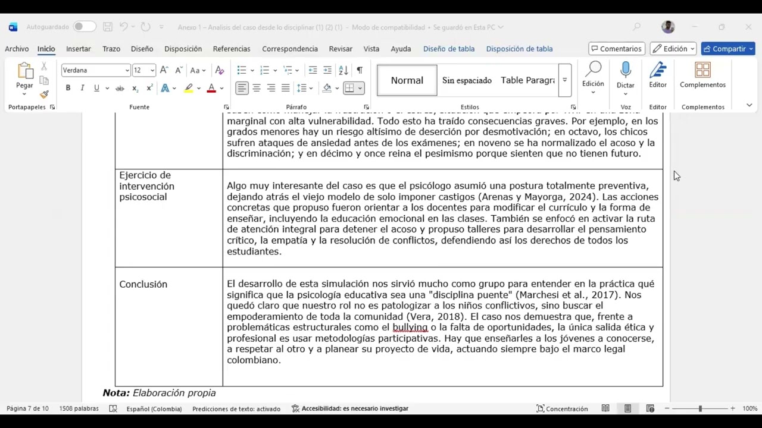Open the Archivo menu

pyautogui.click(x=17, y=49)
